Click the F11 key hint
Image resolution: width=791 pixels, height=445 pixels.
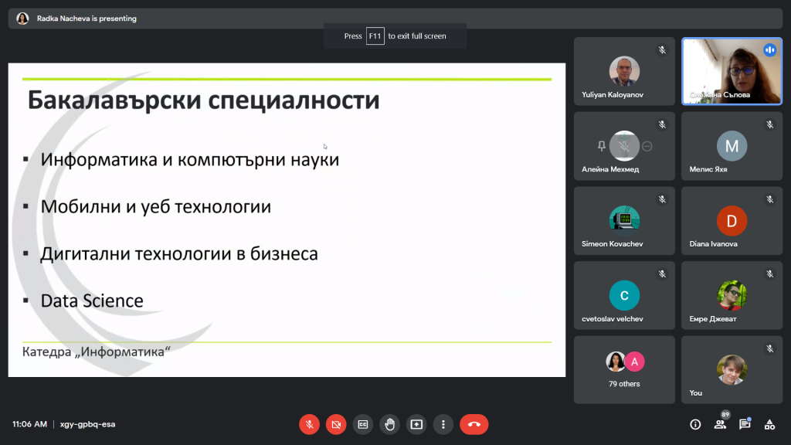(x=375, y=36)
